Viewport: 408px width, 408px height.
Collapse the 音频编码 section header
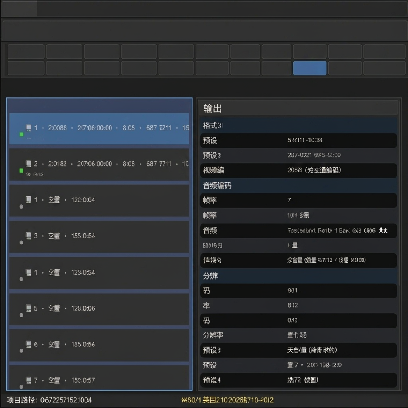pos(298,185)
